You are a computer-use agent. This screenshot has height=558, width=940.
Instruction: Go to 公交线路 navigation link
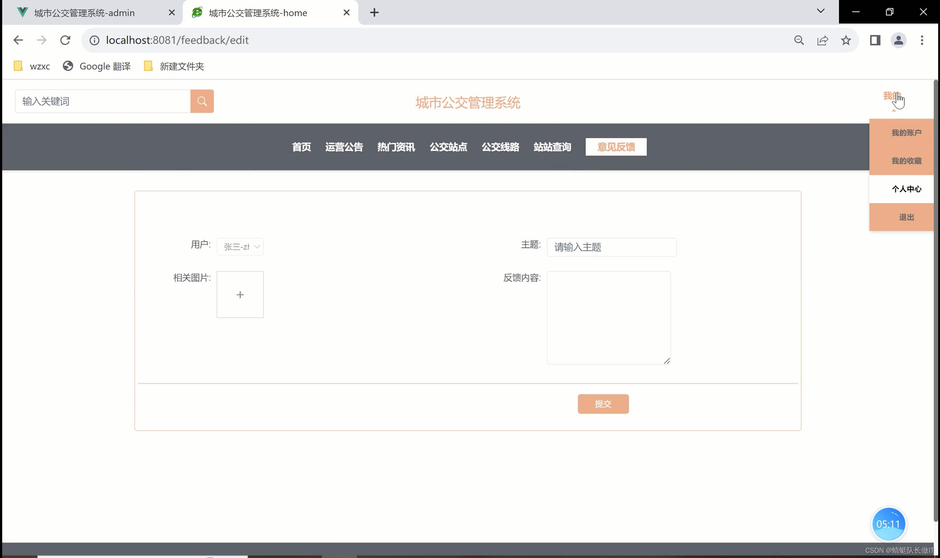click(x=500, y=147)
